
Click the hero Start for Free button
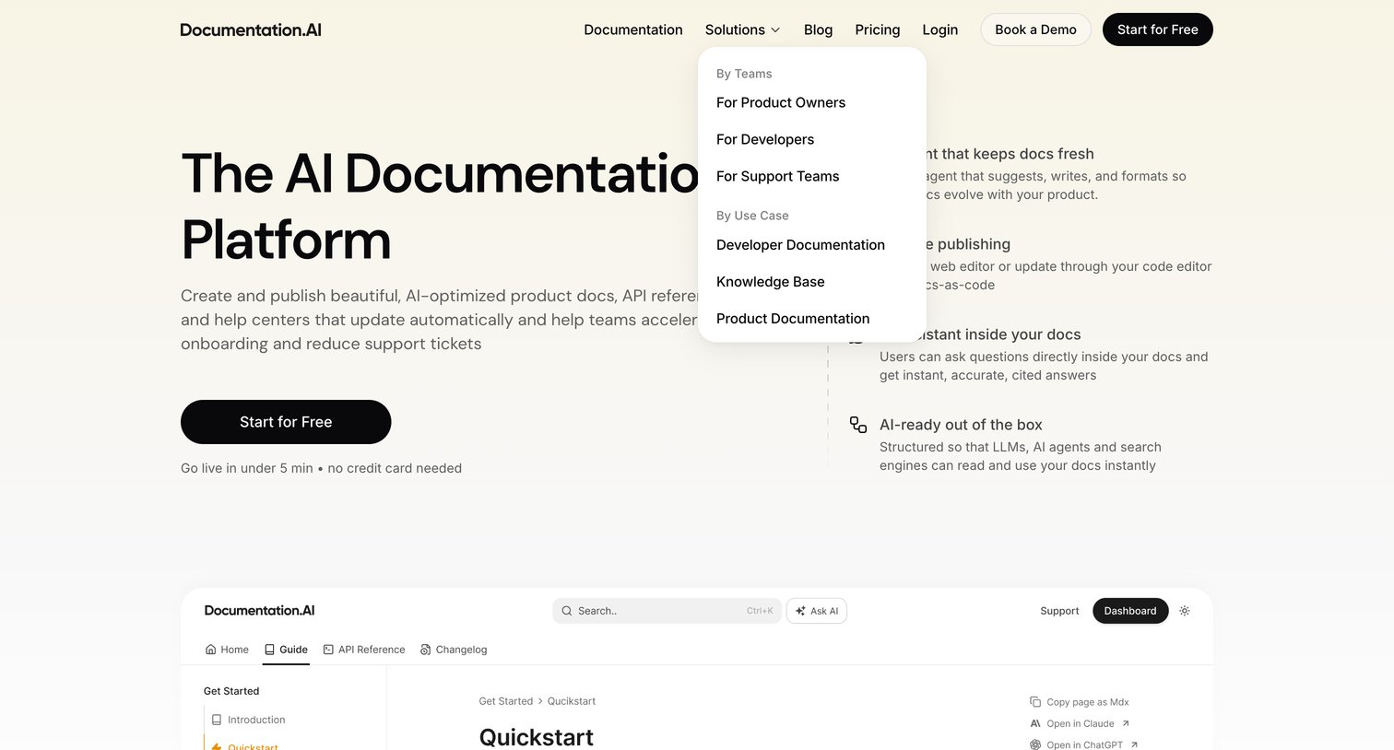286,422
